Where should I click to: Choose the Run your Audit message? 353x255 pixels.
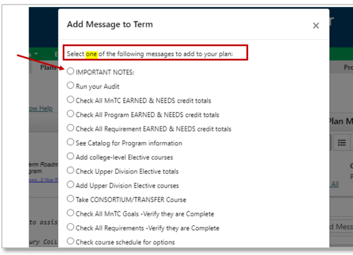(71, 85)
